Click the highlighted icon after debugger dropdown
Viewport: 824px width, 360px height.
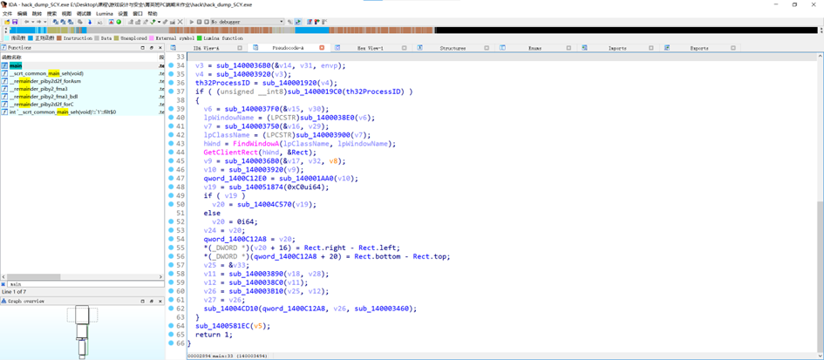[x=298, y=22]
